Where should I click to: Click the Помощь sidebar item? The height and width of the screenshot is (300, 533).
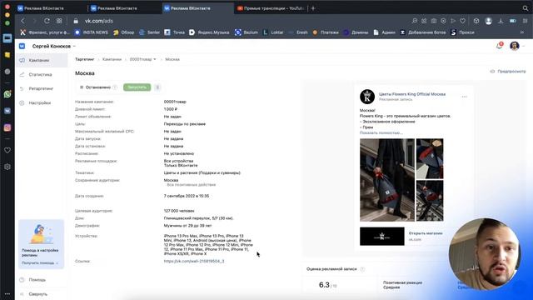[37, 280]
